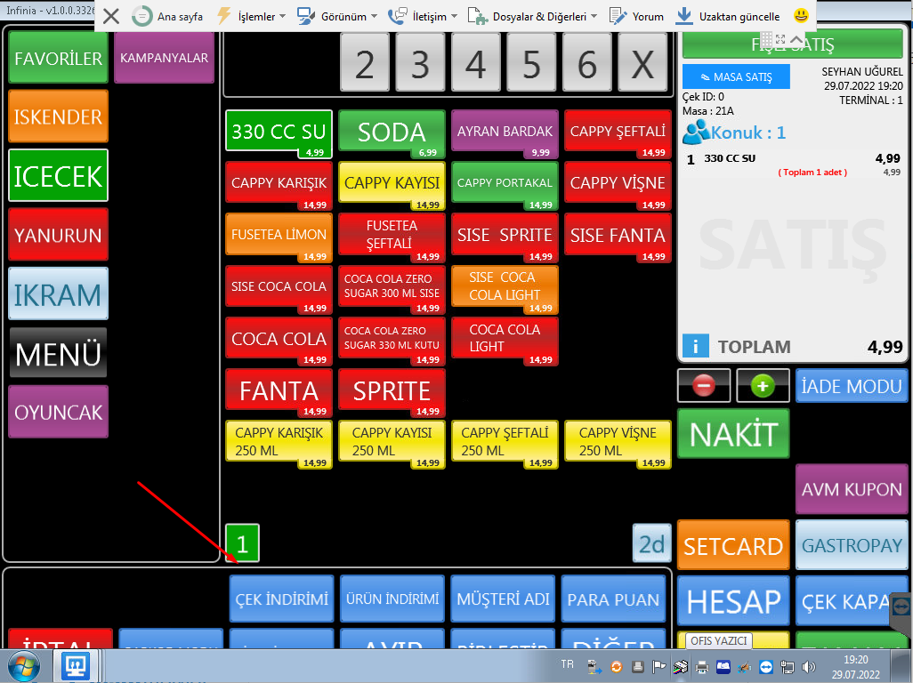This screenshot has height=683, width=913.
Task: Open TeamViewer tray icon
Action: (765, 667)
